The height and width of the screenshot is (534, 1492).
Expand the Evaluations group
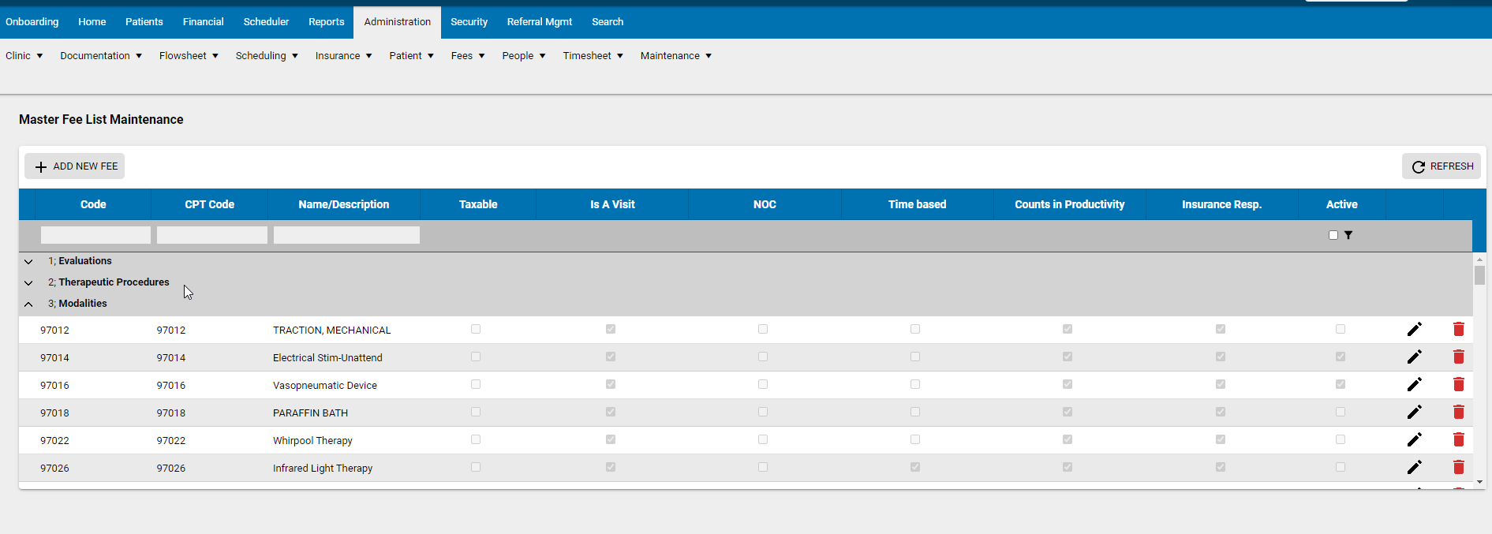[x=28, y=261]
